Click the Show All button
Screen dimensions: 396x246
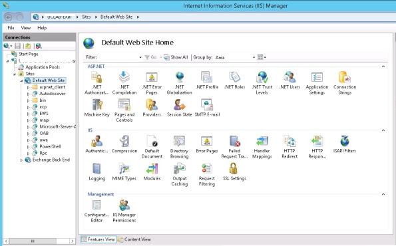[x=176, y=58]
